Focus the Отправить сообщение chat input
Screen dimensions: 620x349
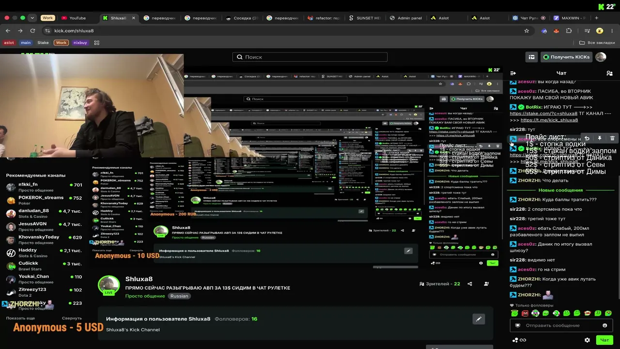point(561,325)
